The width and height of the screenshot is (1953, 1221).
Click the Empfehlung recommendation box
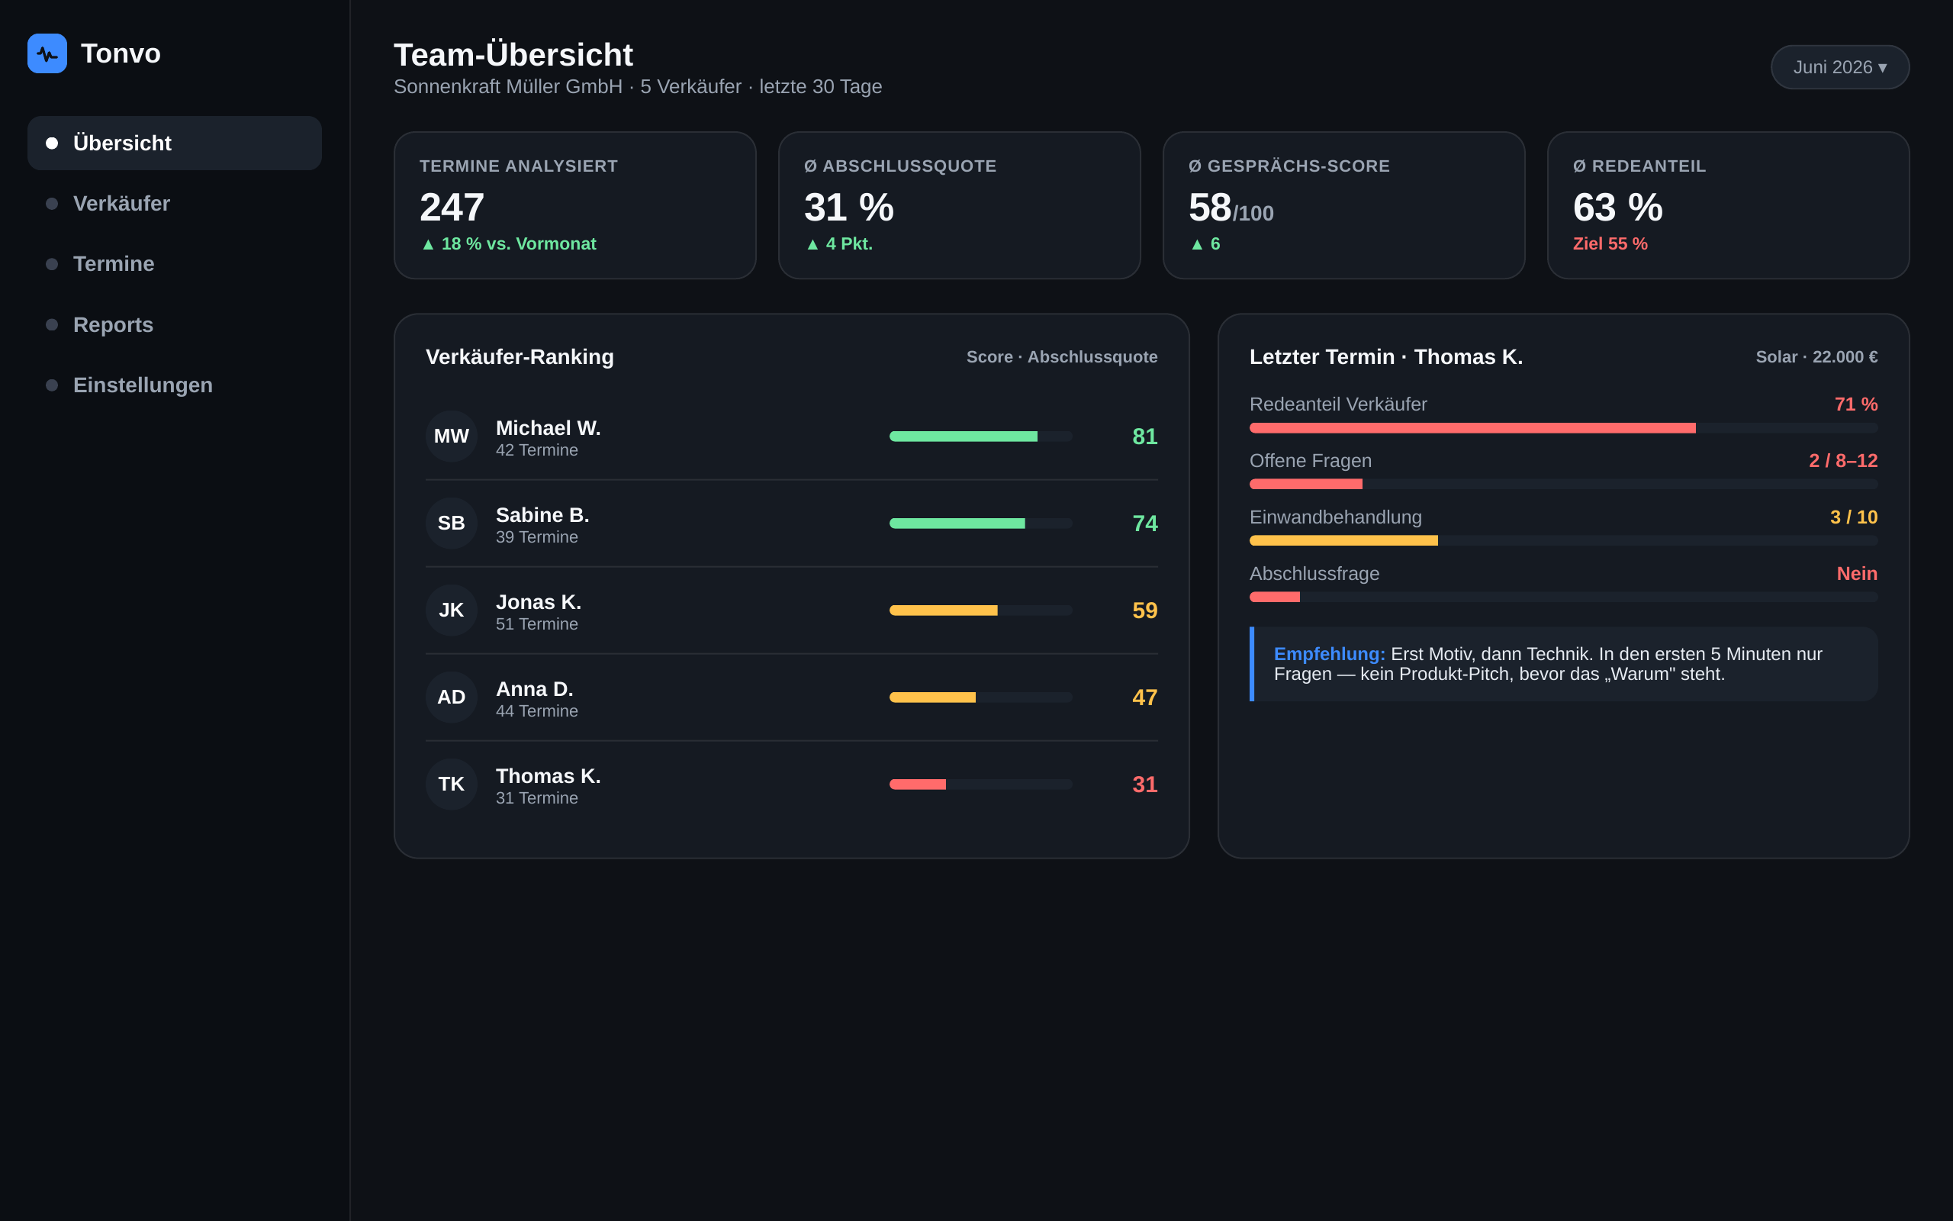1563,664
